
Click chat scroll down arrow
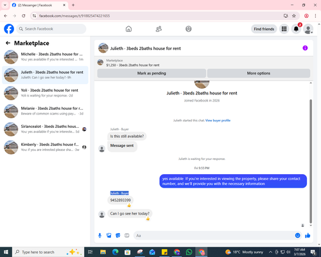coord(311,226)
